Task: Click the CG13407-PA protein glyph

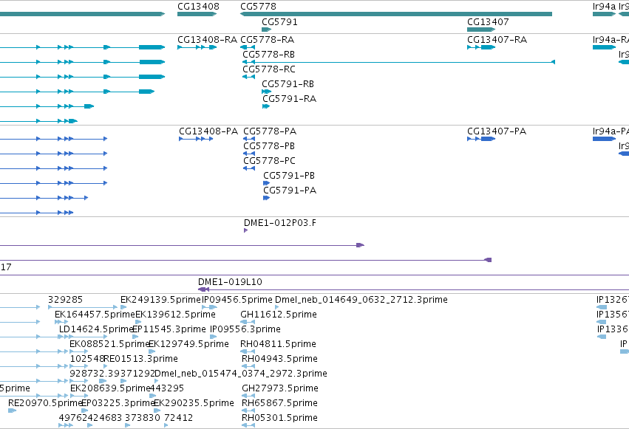Action: point(481,139)
